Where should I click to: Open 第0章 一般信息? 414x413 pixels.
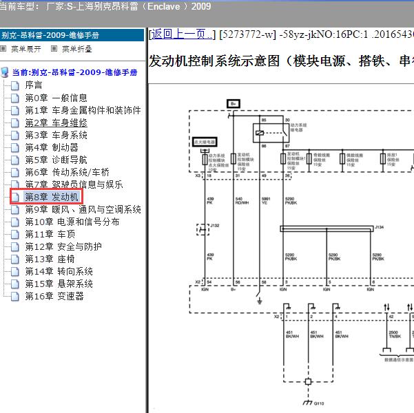[56, 98]
